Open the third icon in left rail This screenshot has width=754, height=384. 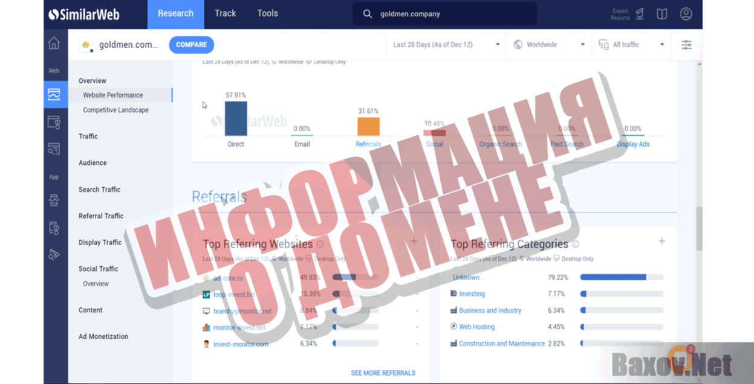click(x=54, y=122)
